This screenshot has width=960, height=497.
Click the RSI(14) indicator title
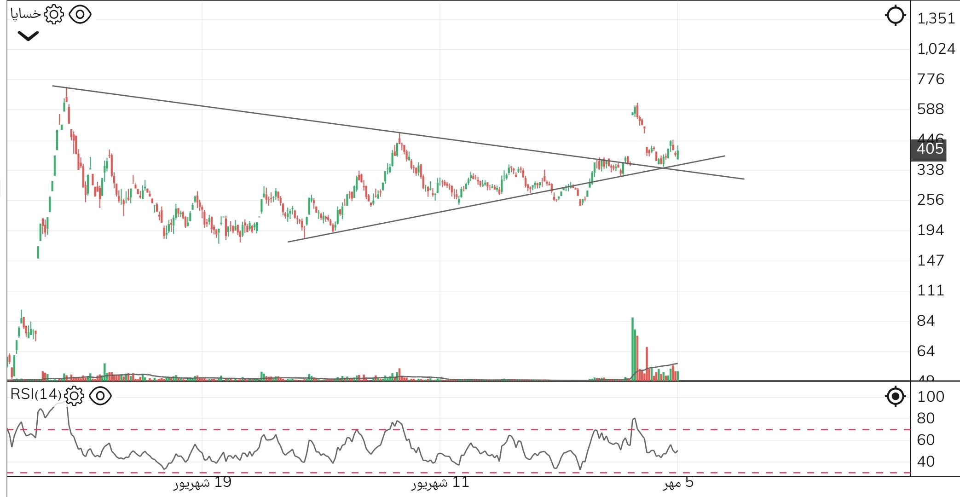point(35,394)
